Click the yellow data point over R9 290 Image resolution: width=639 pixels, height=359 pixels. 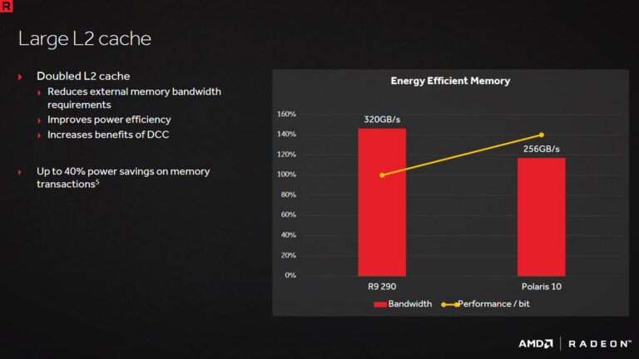[x=382, y=175]
